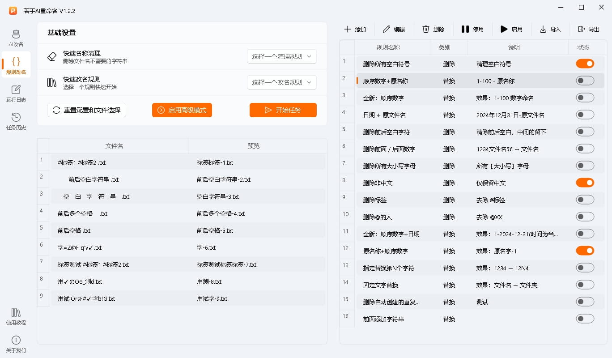Click the 关于我们 sidebar icon

click(16, 345)
